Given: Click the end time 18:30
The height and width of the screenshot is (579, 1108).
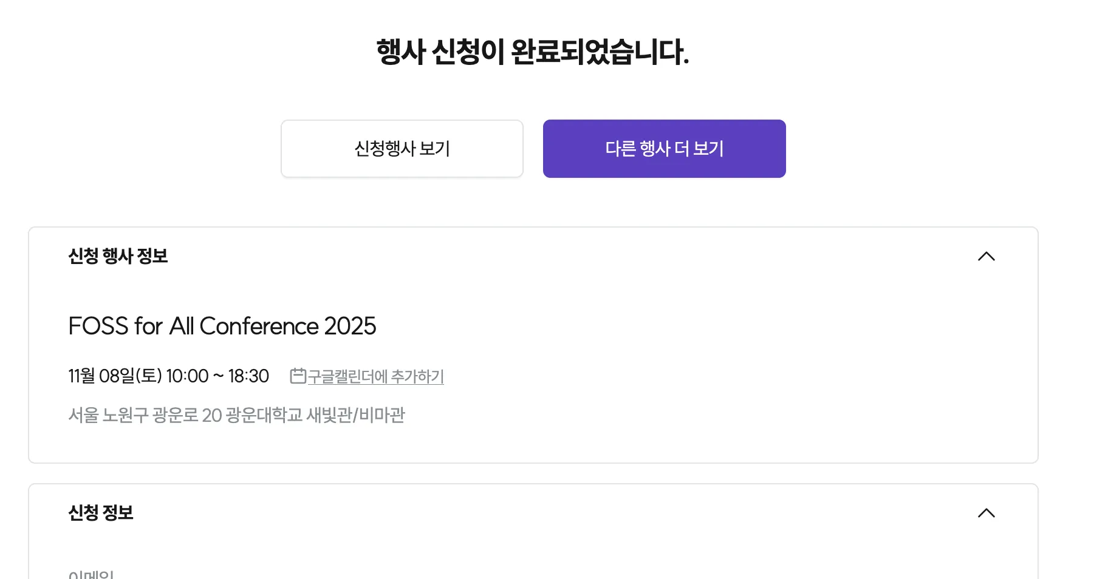Looking at the screenshot, I should (248, 376).
